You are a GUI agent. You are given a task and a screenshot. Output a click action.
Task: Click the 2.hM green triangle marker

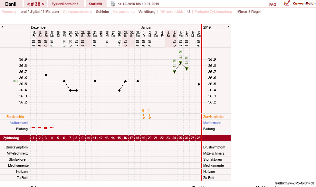coord(181,63)
